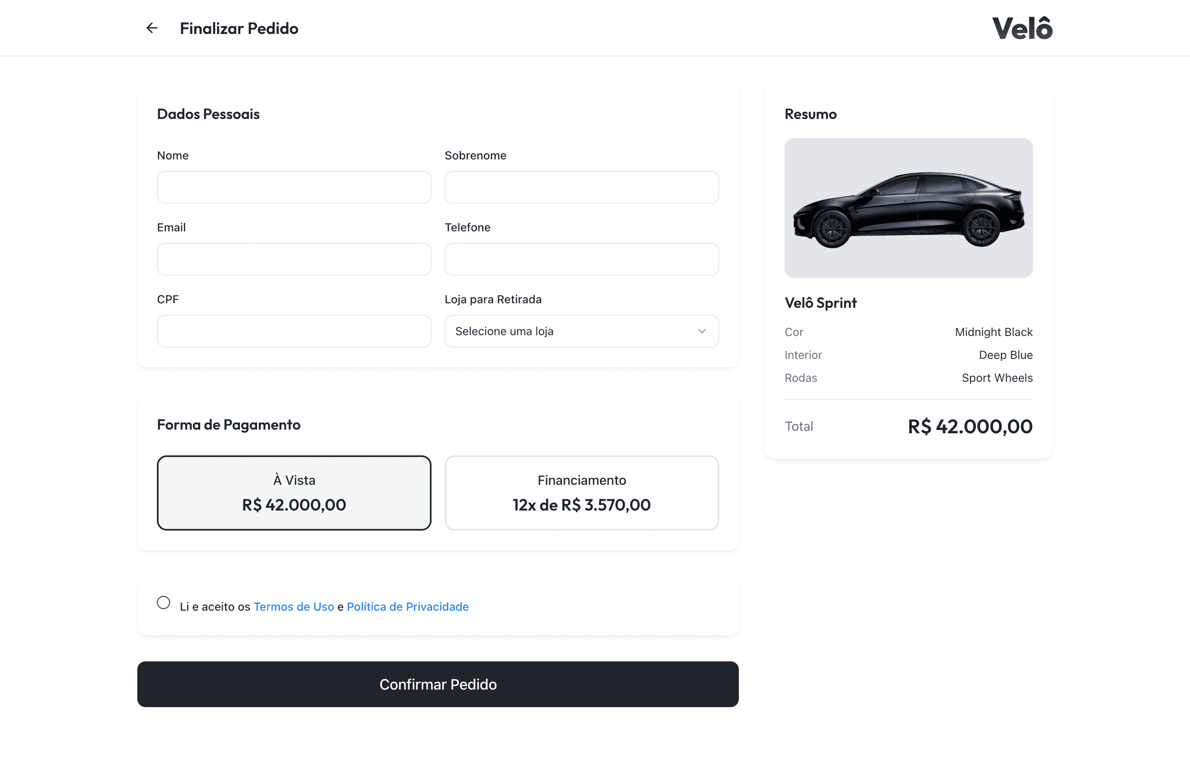Click into the Telefone field
This screenshot has width=1190, height=784.
point(582,259)
